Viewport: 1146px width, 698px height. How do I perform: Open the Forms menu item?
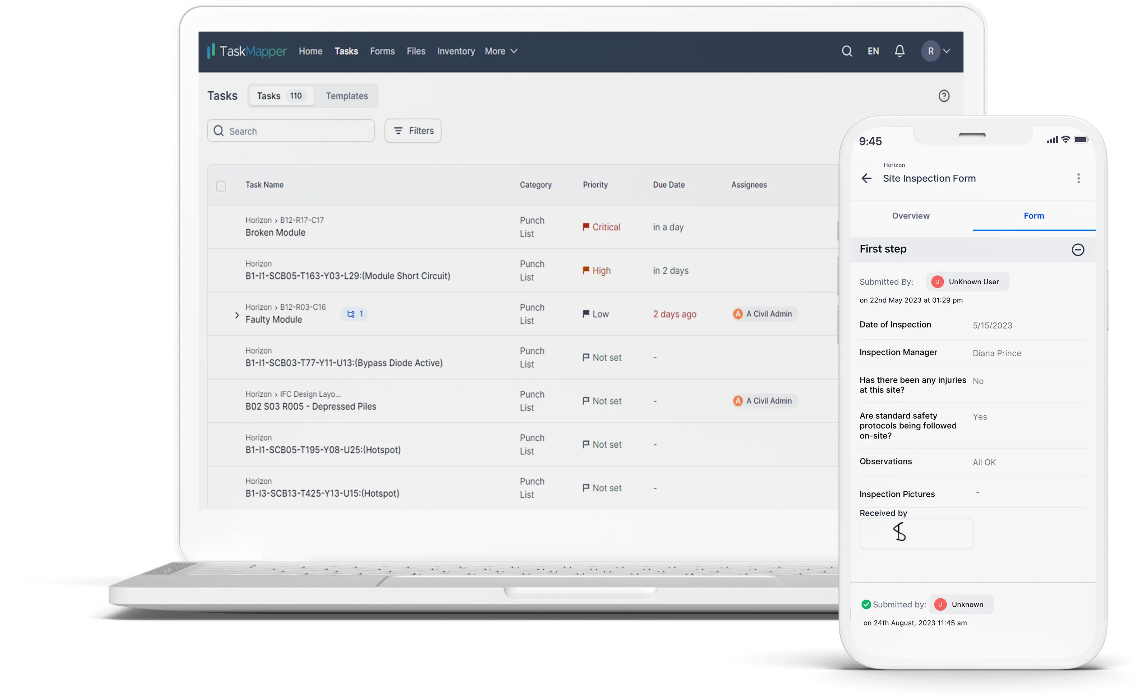pos(382,51)
